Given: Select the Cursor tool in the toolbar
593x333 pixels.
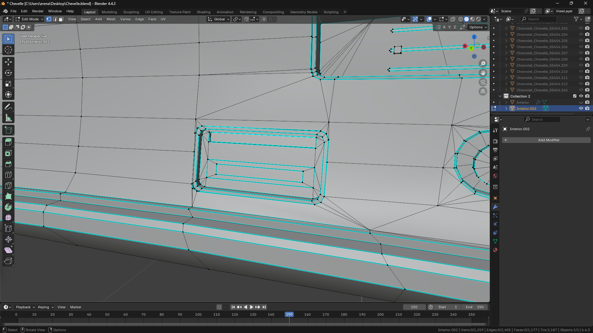Looking at the screenshot, I should [x=8, y=50].
